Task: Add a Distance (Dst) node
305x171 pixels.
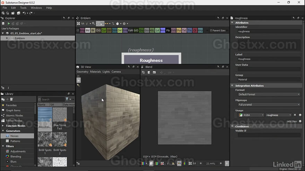Action: (120, 30)
